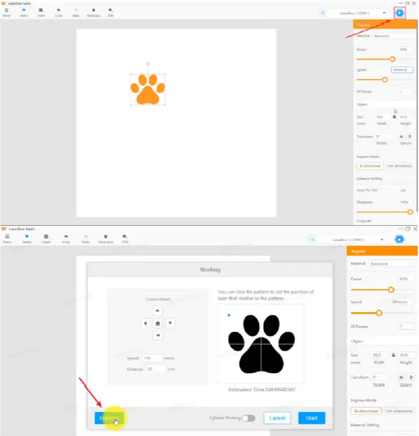The width and height of the screenshot is (419, 436).
Task: Click the Engrave panel header in bottom window
Action: 382,251
